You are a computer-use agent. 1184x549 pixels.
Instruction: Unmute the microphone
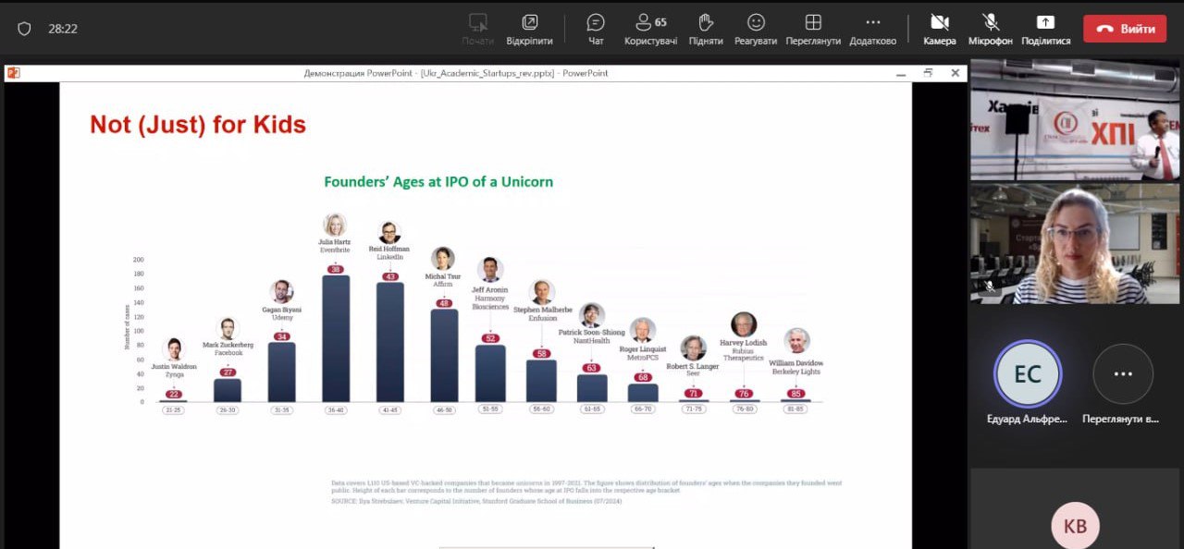pyautogui.click(x=990, y=29)
